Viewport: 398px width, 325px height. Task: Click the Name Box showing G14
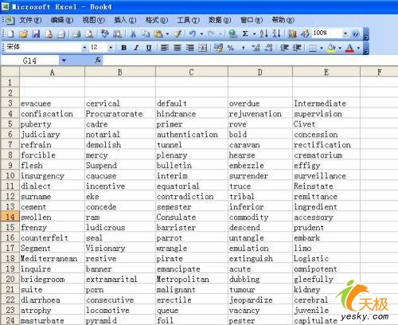pos(29,61)
